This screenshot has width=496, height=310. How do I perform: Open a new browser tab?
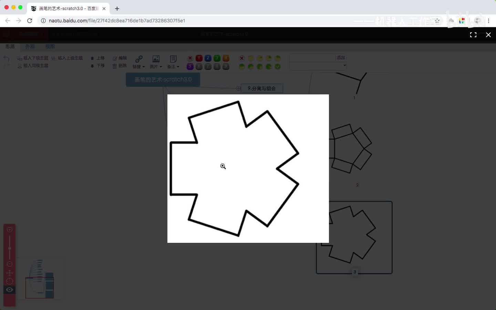click(x=117, y=9)
